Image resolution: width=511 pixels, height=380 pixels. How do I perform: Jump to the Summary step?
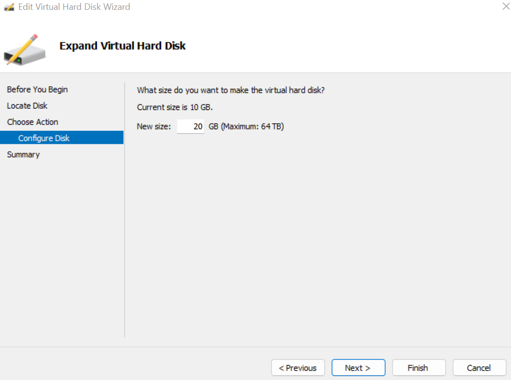click(23, 155)
